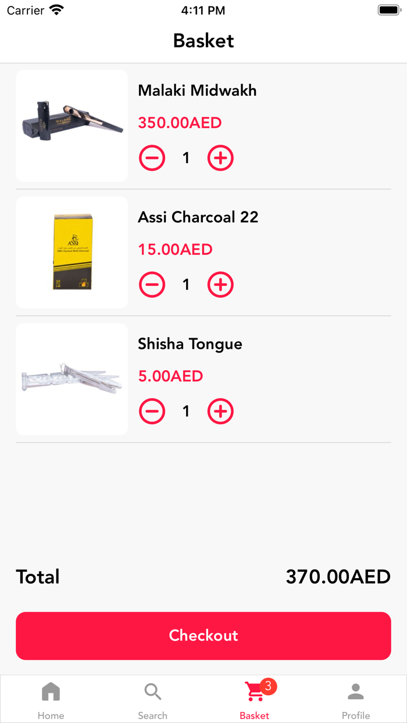The width and height of the screenshot is (407, 723).
Task: Click the Wi-Fi icon in status bar
Action: pyautogui.click(x=55, y=9)
